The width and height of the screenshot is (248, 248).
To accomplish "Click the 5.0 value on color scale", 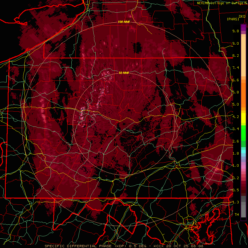I will coord(236,104).
